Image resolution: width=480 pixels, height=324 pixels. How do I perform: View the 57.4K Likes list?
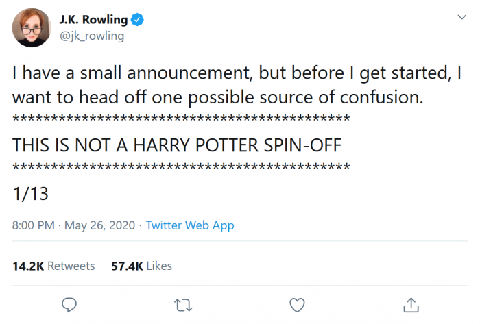tap(141, 266)
